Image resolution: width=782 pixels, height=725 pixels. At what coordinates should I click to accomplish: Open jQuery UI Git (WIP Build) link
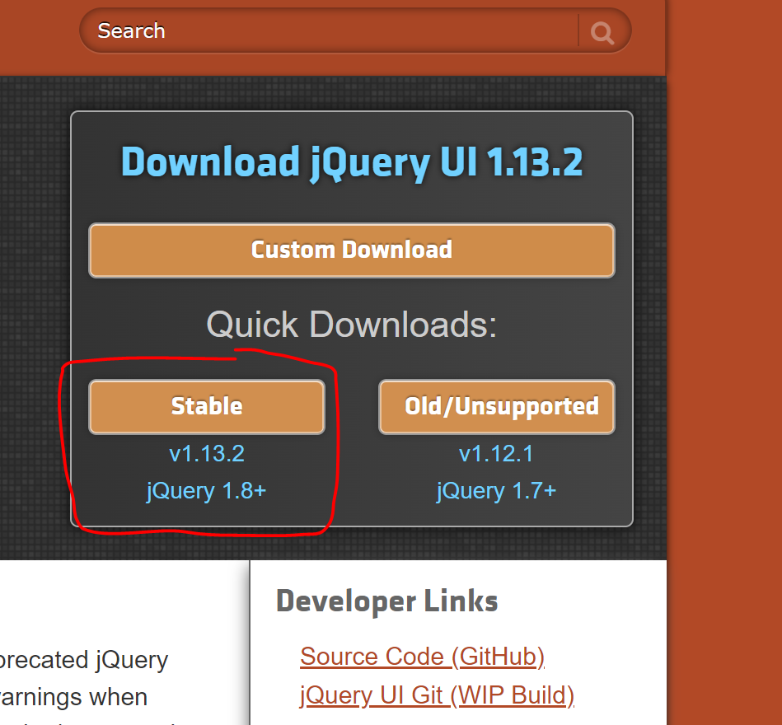437,695
